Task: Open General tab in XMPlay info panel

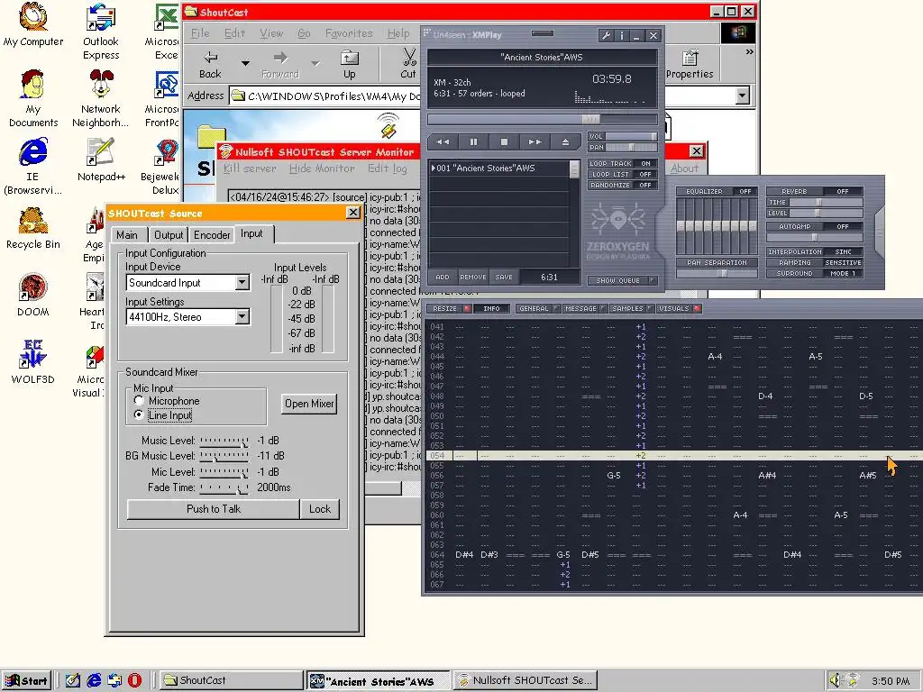Action: tap(537, 308)
